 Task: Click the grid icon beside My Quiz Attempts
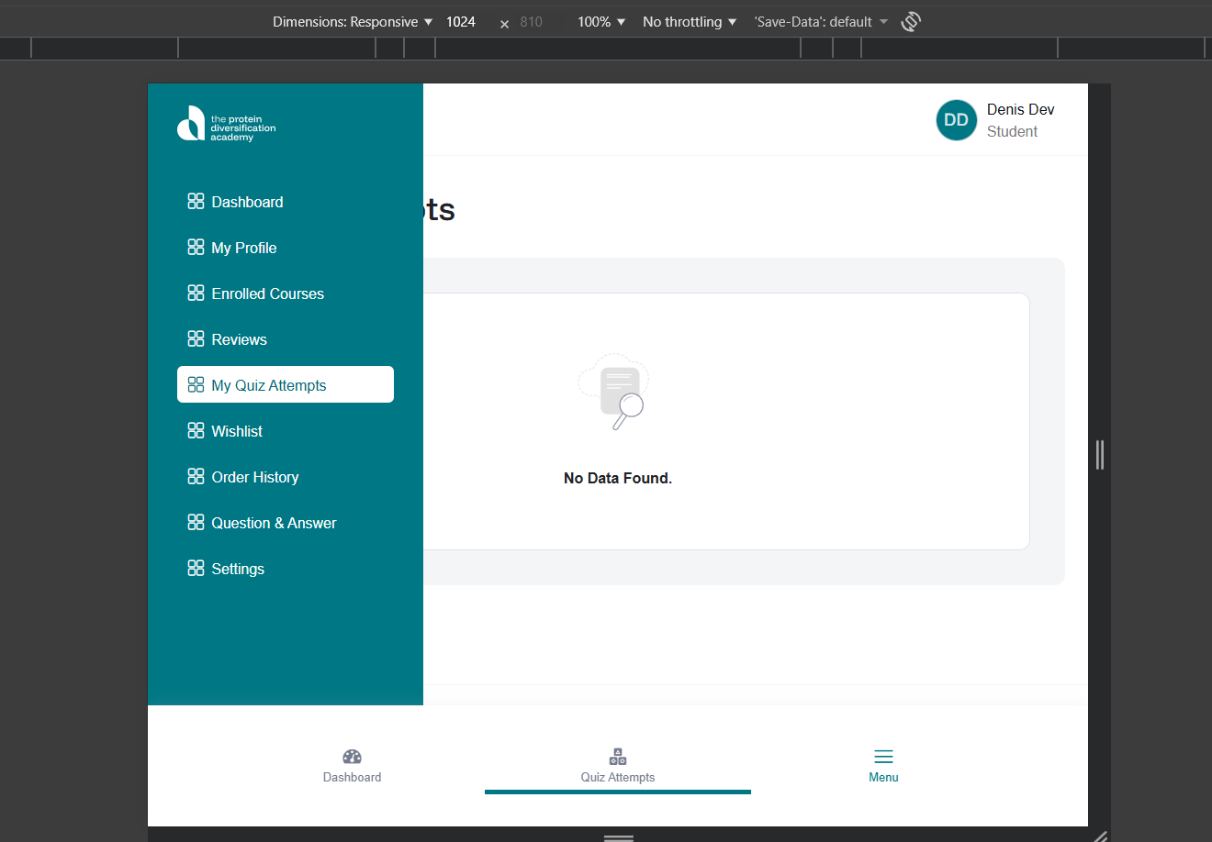coord(196,384)
